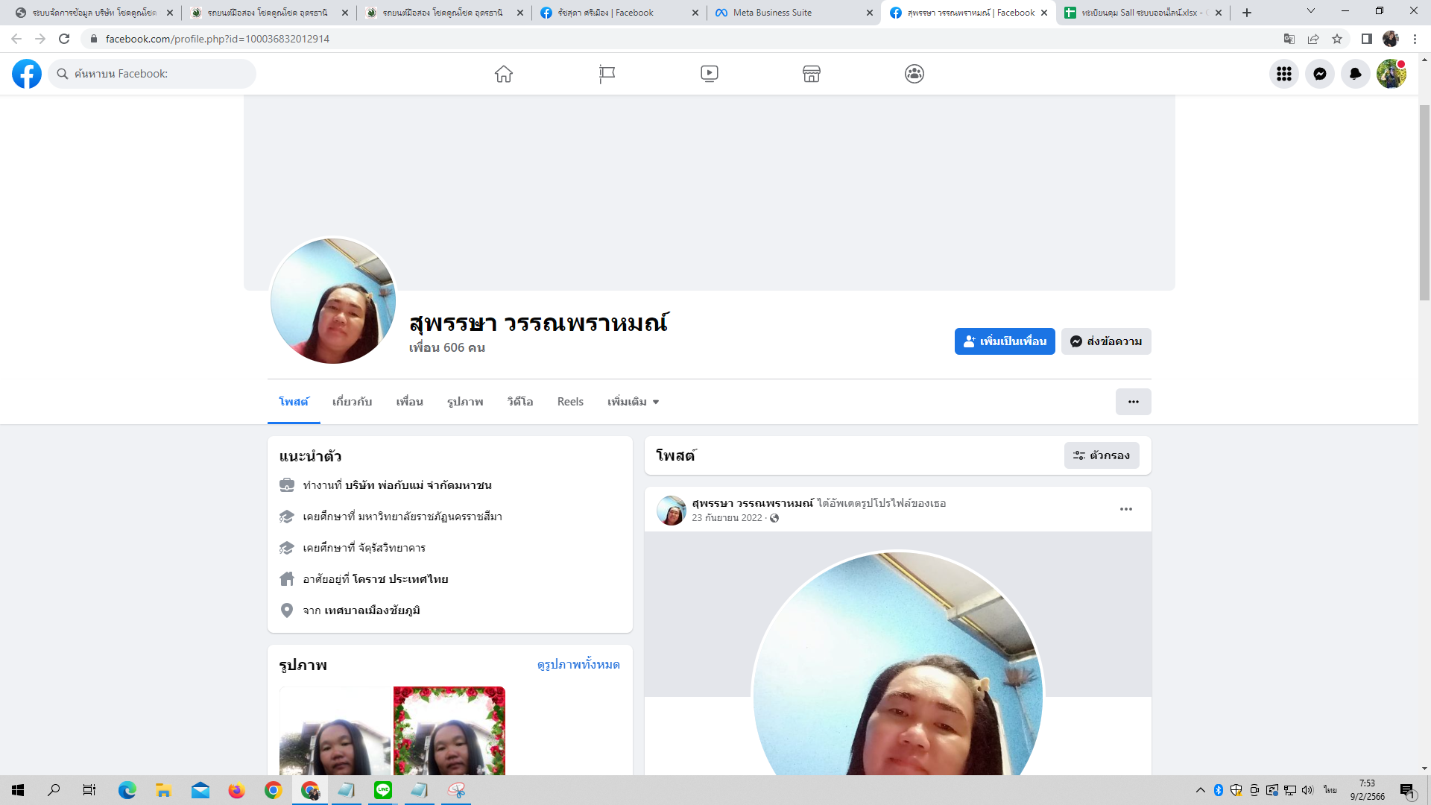
Task: Click the Facebook search field
Action: (x=157, y=74)
